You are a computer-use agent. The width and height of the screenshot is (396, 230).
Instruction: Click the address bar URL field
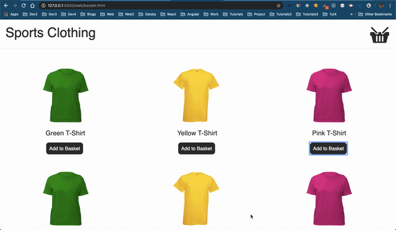tap(159, 6)
